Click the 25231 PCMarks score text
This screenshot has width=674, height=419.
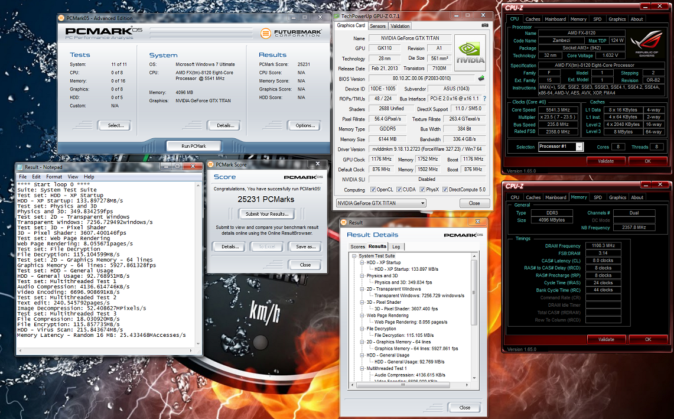point(266,199)
